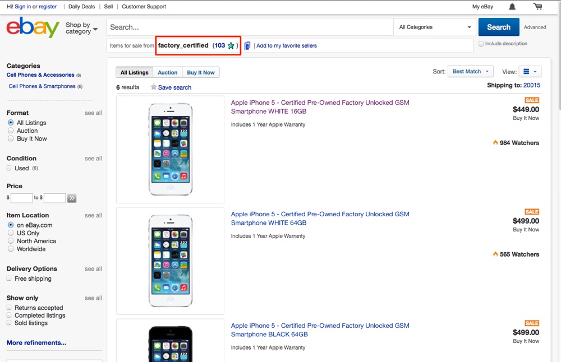Click the eBay logo
The image size is (561, 362).
(x=33, y=27)
